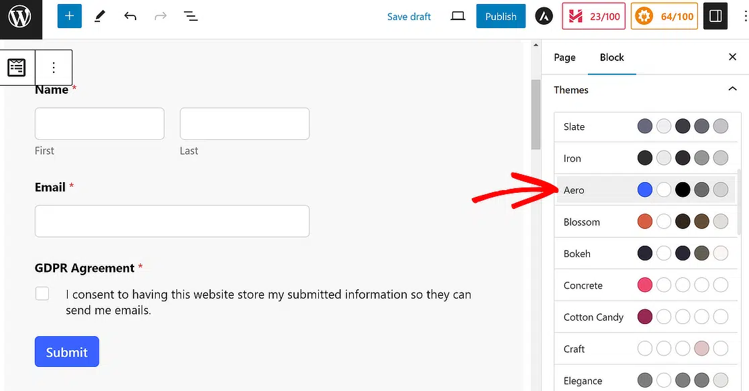Click the brown swatch in Blossom row

pos(701,222)
